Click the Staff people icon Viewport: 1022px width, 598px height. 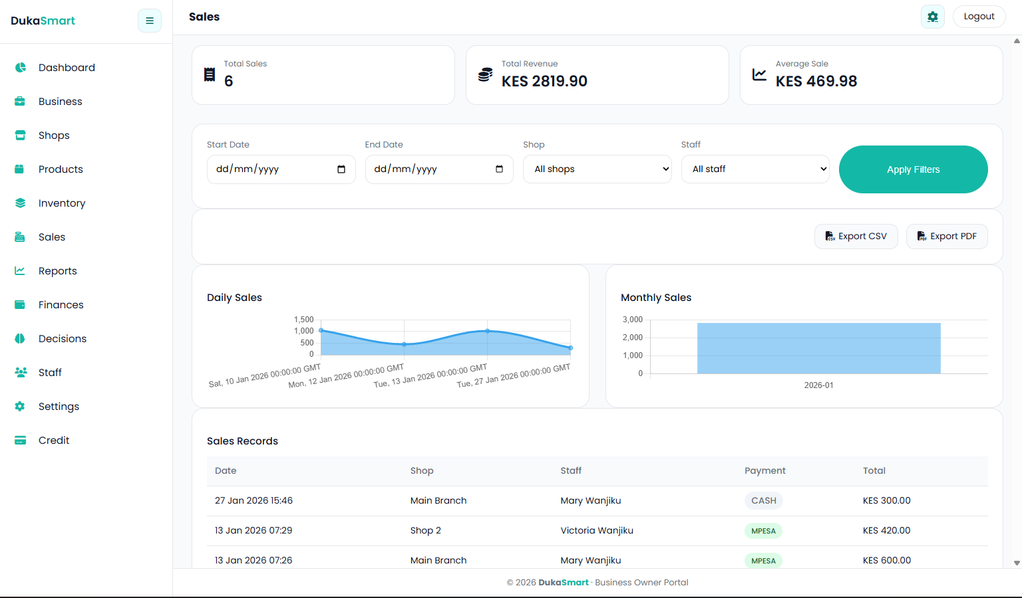coord(20,373)
